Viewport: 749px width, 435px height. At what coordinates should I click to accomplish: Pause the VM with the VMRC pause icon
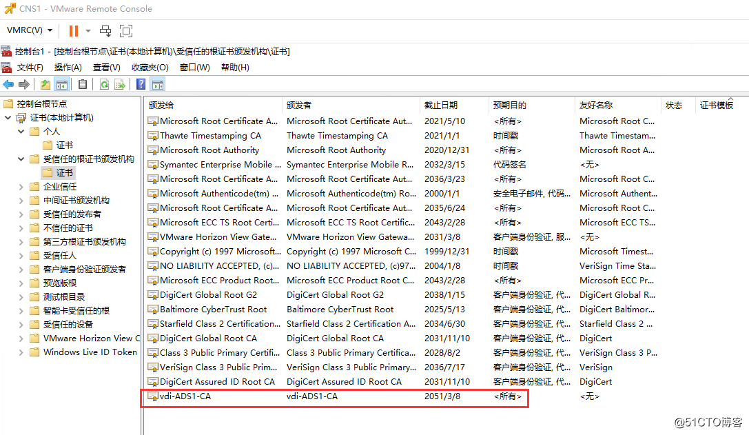tap(74, 31)
